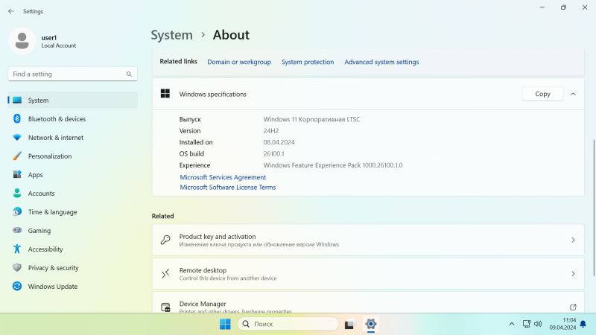Open Microsoft Services Agreement link
Screen dimensions: 596x335
(x=223, y=177)
